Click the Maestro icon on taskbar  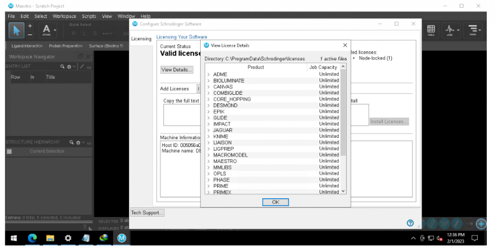(x=121, y=238)
